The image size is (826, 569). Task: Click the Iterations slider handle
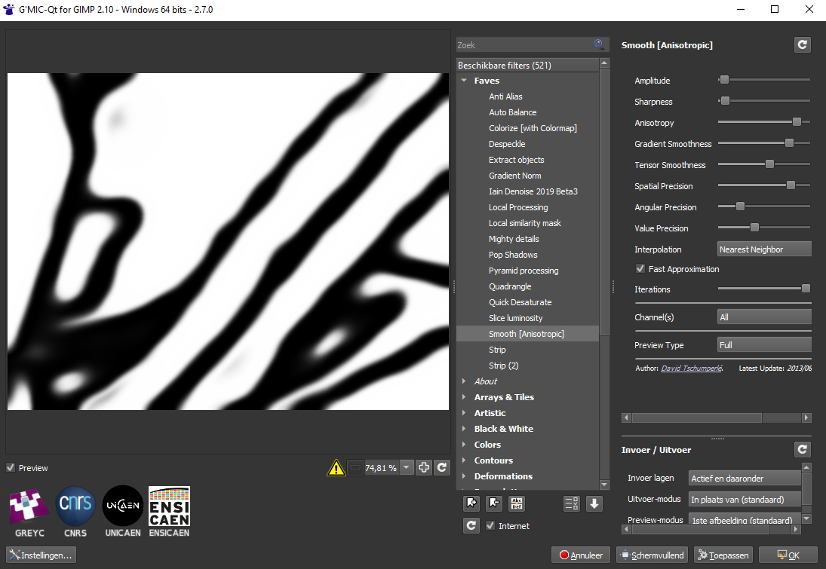click(x=806, y=288)
